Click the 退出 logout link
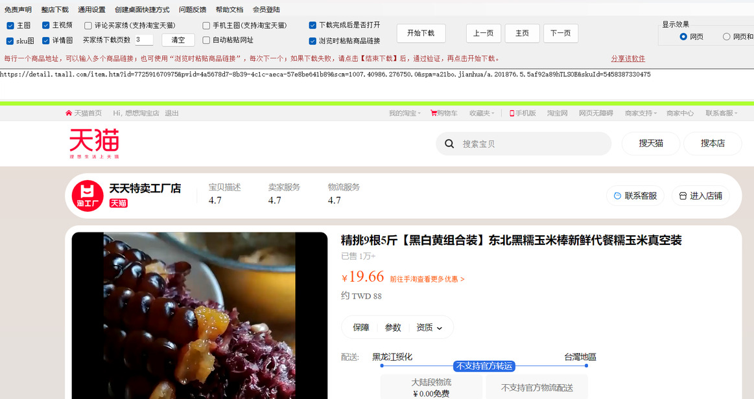 [x=172, y=113]
